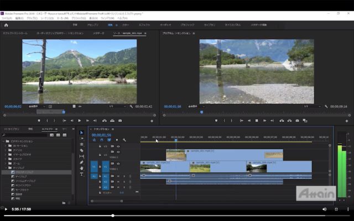Click the video player volume speaker icon

tap(325, 209)
